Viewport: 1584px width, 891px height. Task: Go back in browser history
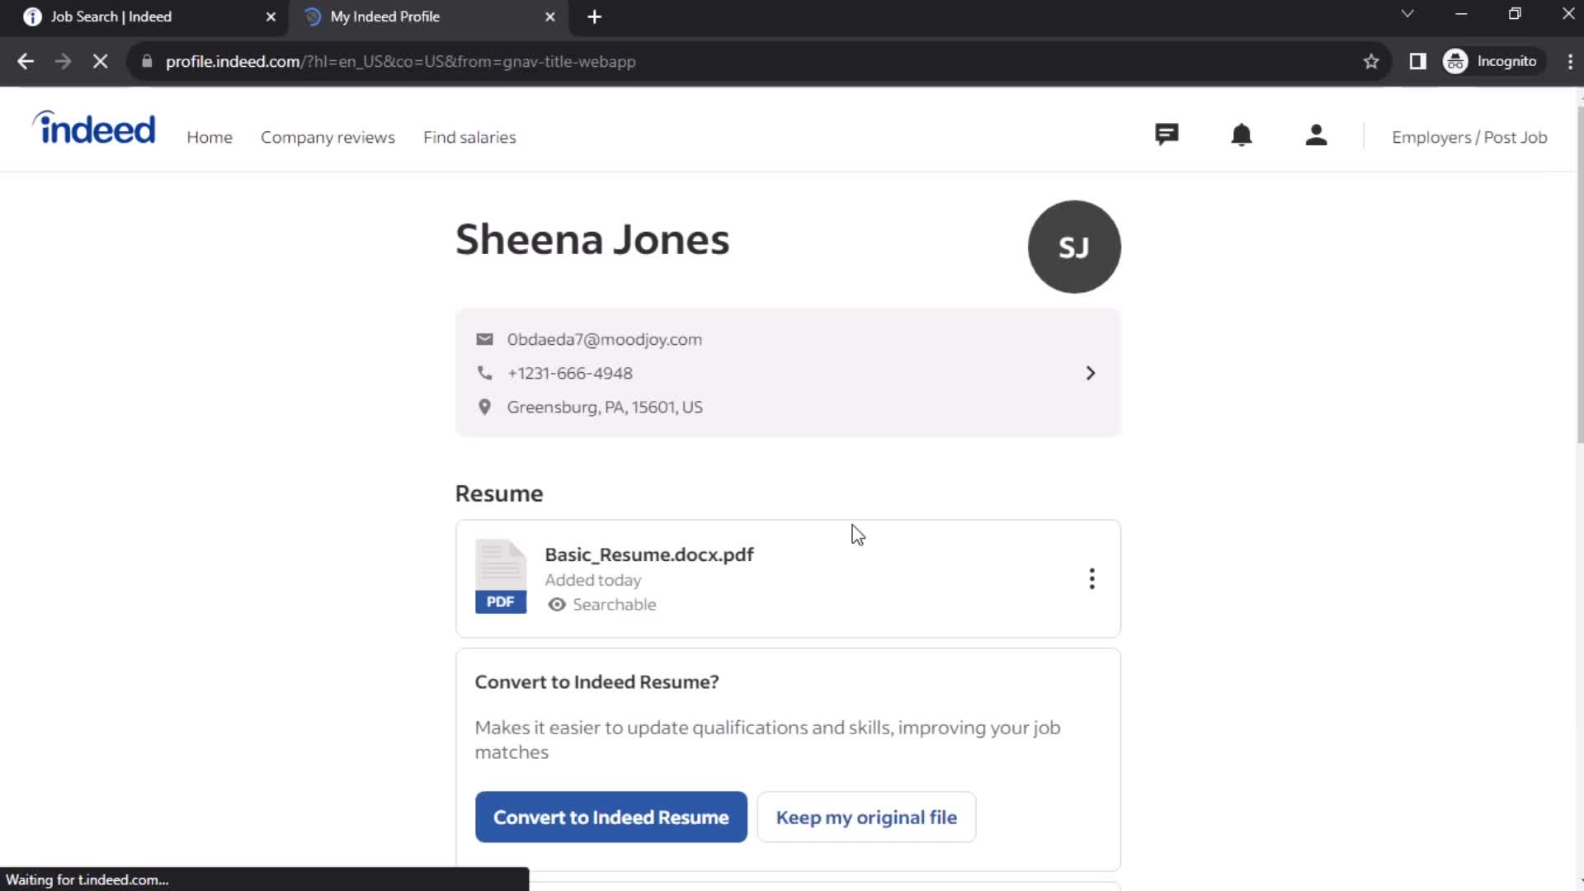point(26,61)
